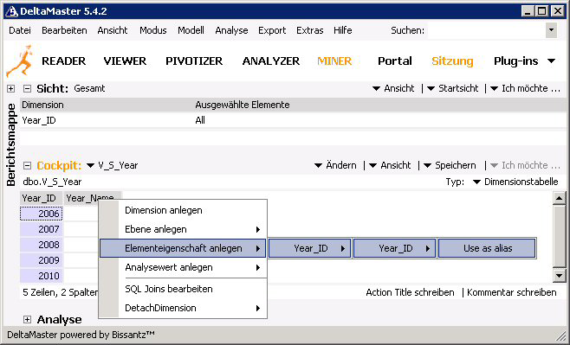Screen dimensions: 570x345
Task: Open the Plug-ins dropdown
Action: click(524, 61)
